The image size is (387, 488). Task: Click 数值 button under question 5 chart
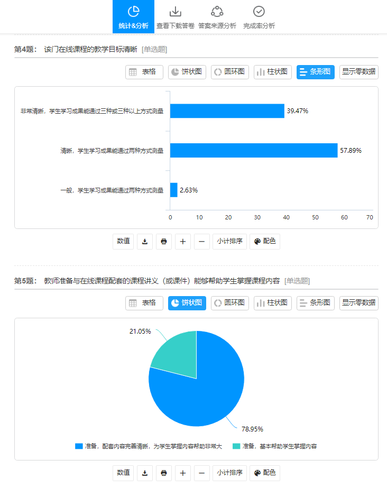123,473
